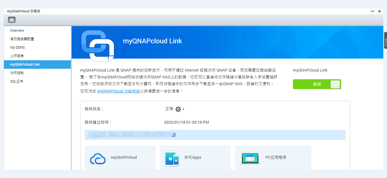The image size is (387, 178).
Task: Click the mobile Apps devices icon
Action: [x=172, y=158]
